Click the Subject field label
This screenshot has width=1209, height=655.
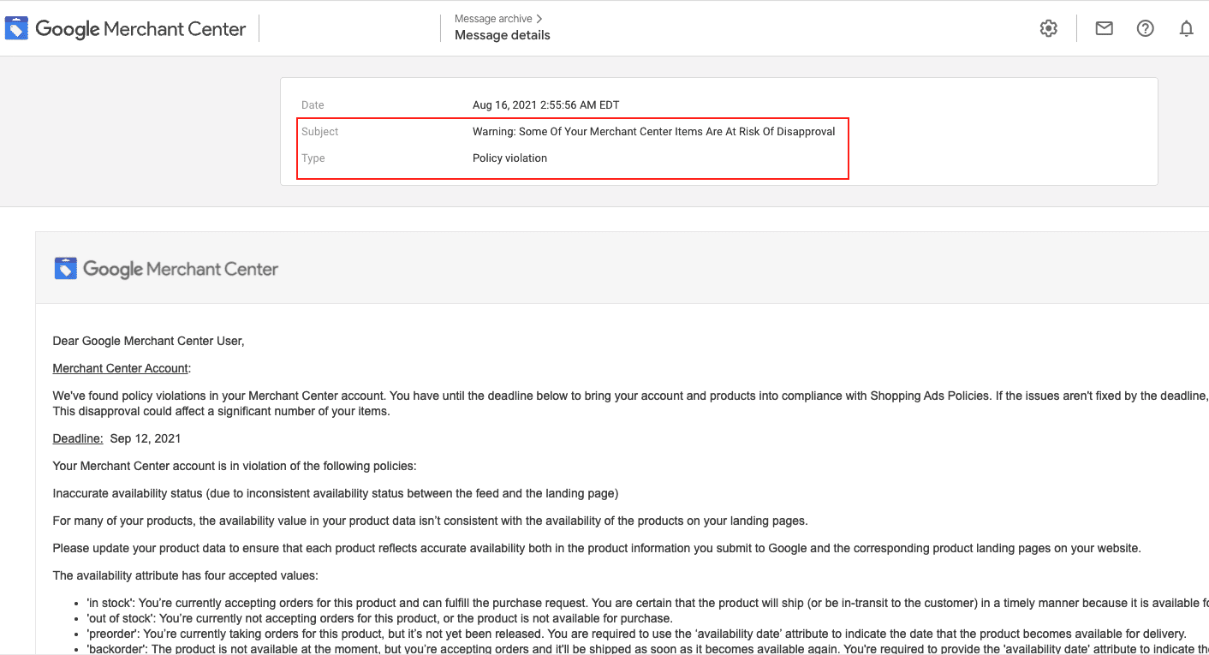click(320, 132)
